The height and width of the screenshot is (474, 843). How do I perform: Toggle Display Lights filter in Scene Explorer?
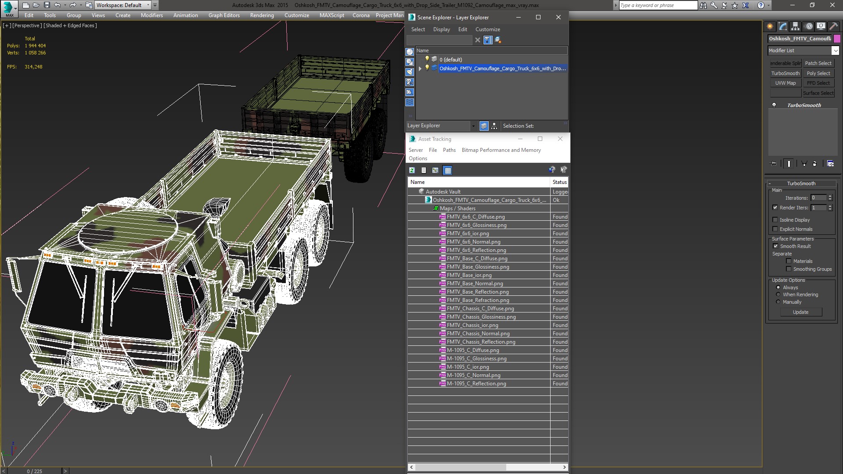[410, 72]
